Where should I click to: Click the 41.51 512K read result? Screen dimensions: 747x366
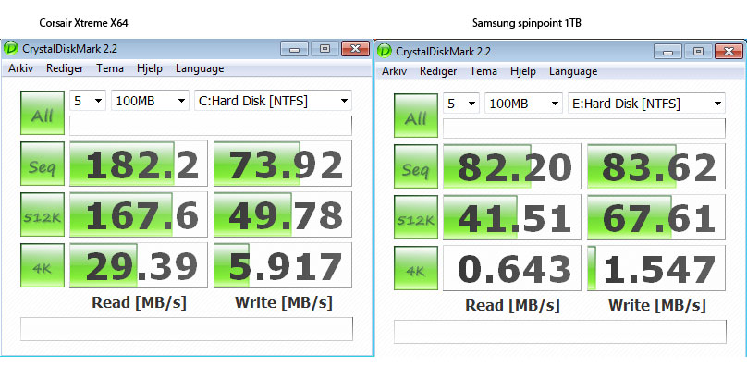[512, 217]
